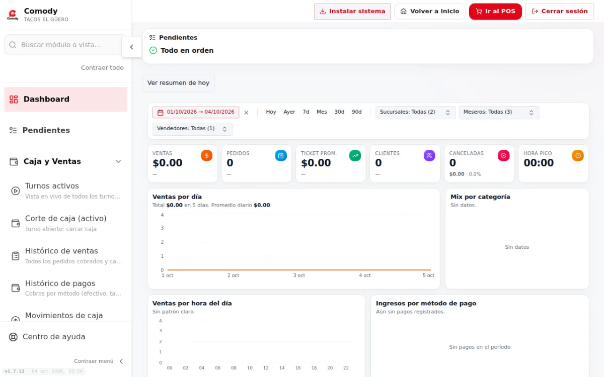Click the purple users icon on Clientes card
604x377 pixels.
coord(429,156)
